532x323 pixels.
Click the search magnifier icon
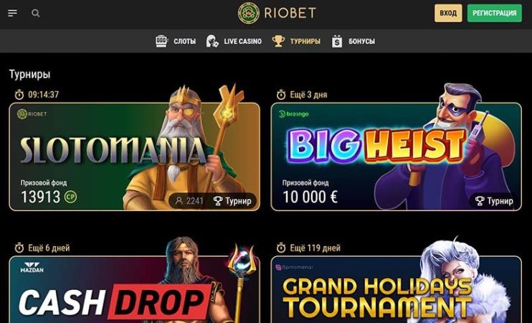(36, 13)
